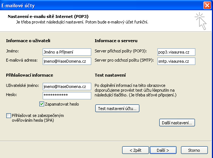213x158 pixels.
Task: Enable secure password authentication (SPA) checkbox
Action: point(8,115)
